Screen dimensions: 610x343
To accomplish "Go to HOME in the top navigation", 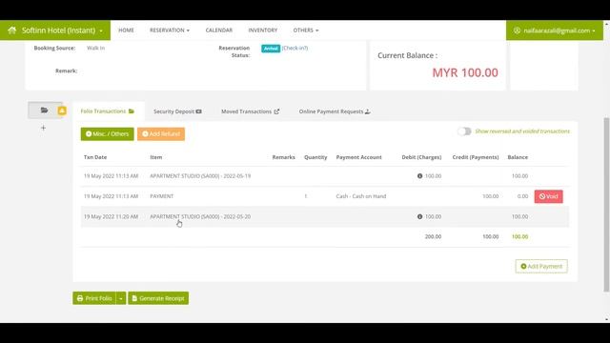I will pos(126,30).
